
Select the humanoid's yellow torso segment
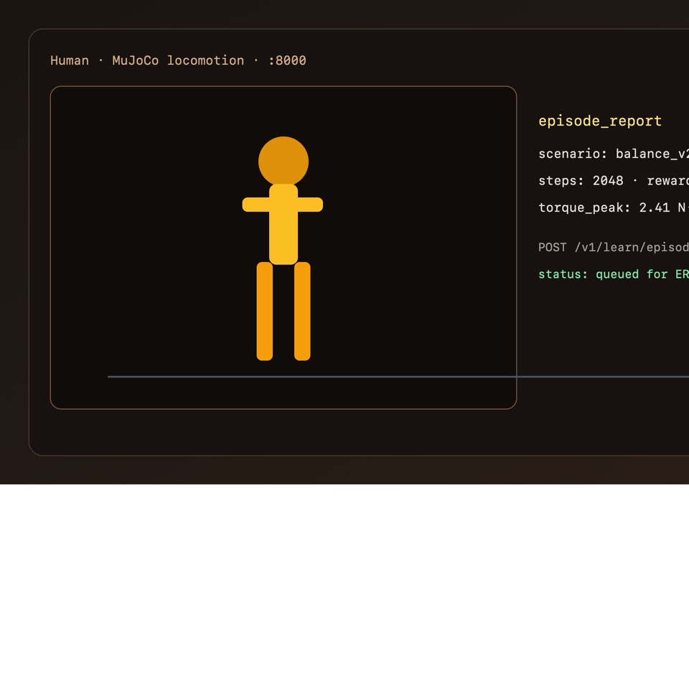(283, 224)
